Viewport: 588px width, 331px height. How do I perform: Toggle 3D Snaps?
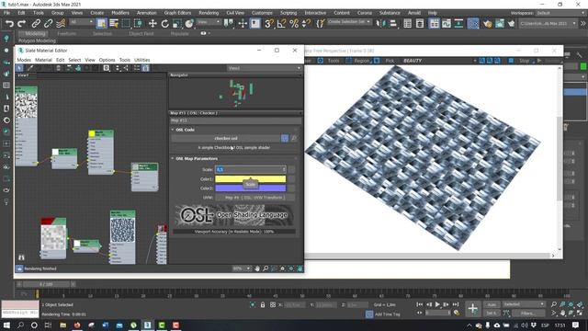269,24
